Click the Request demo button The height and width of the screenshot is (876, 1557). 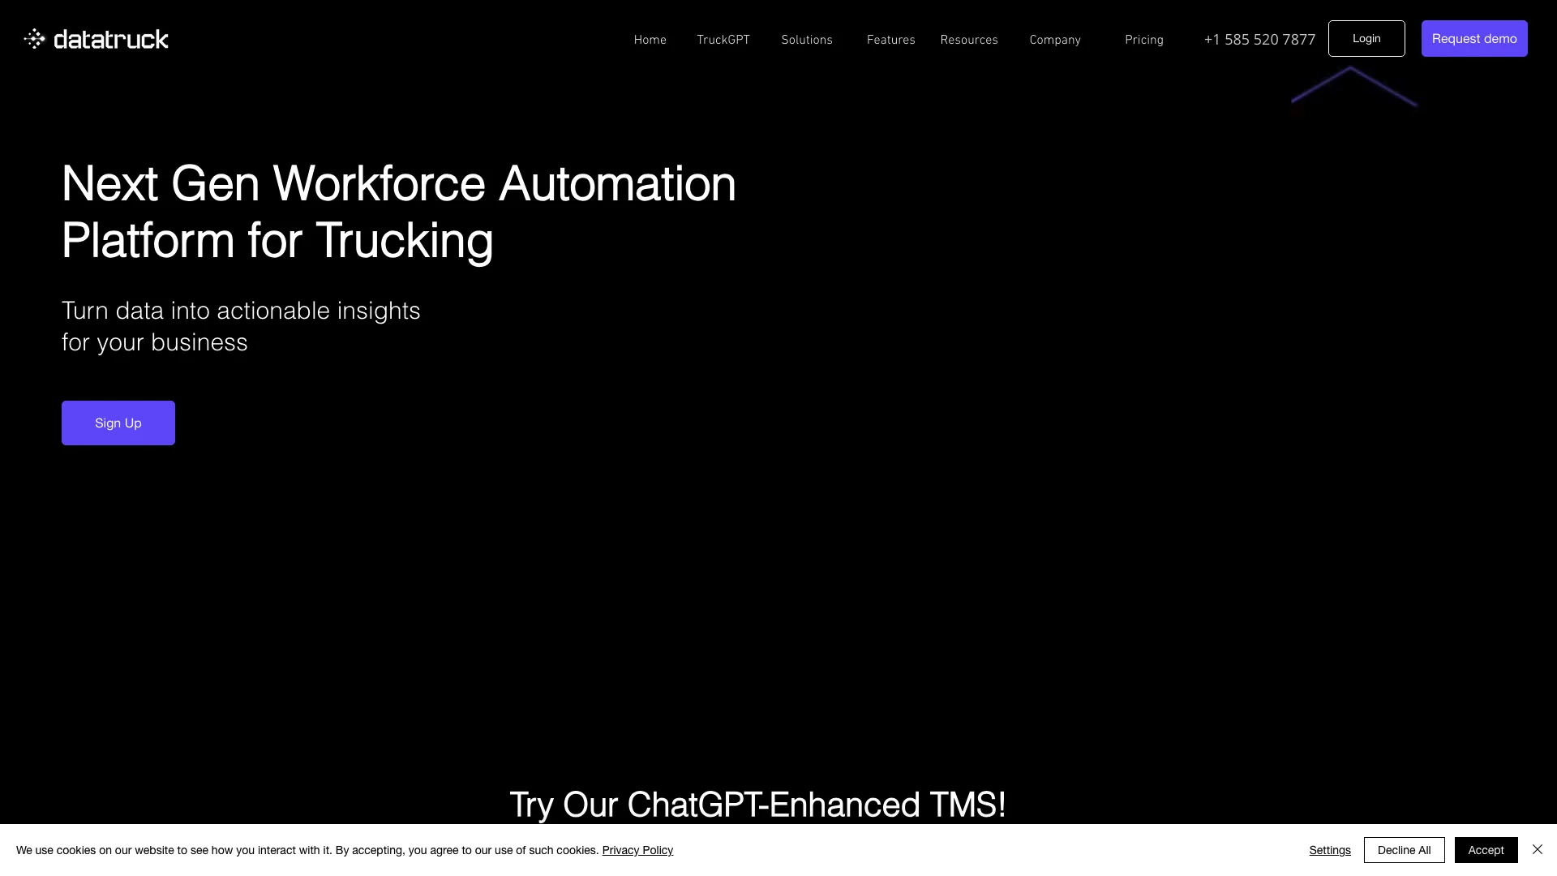coord(1473,38)
